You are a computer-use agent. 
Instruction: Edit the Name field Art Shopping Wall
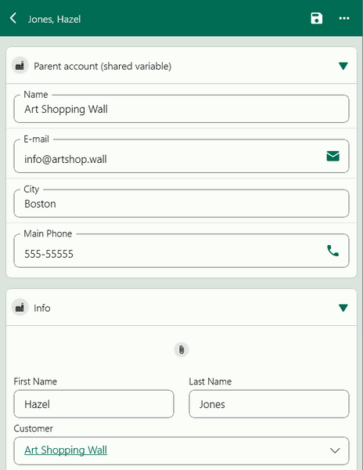(181, 109)
